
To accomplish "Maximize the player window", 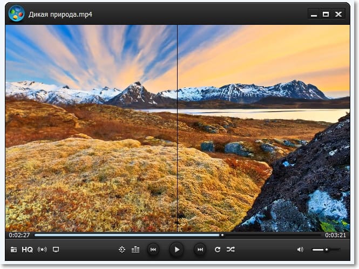I will (326, 14).
